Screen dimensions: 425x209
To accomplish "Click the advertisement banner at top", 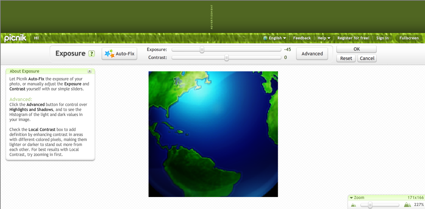I will tap(212, 17).
